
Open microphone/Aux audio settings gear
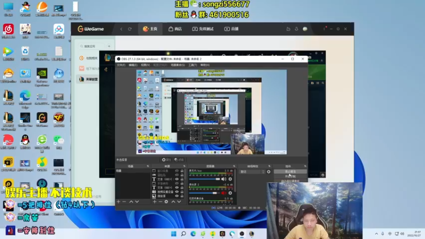[230, 179]
